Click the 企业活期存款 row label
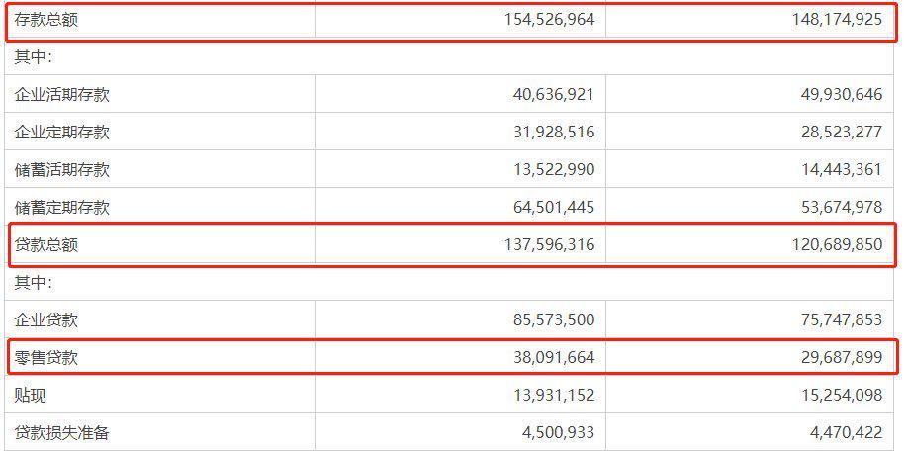The image size is (907, 454). click(62, 95)
